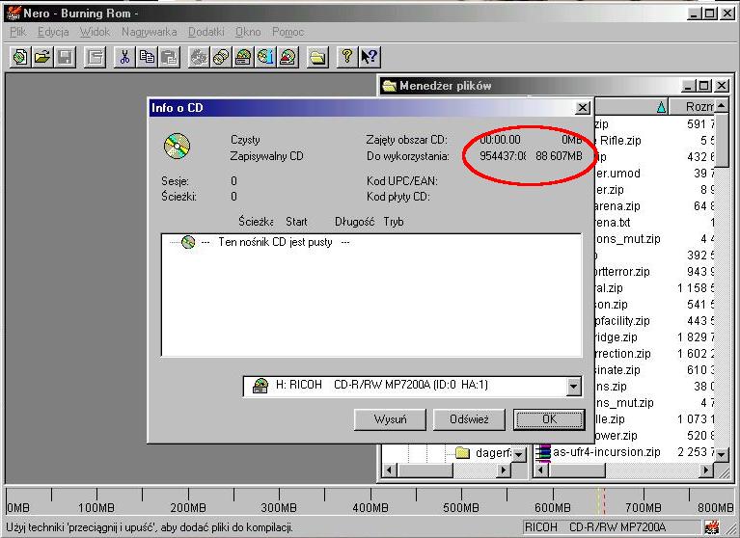
Task: Click the H: RICOH CD-R/RW MP7200A combo box
Action: (x=412, y=387)
